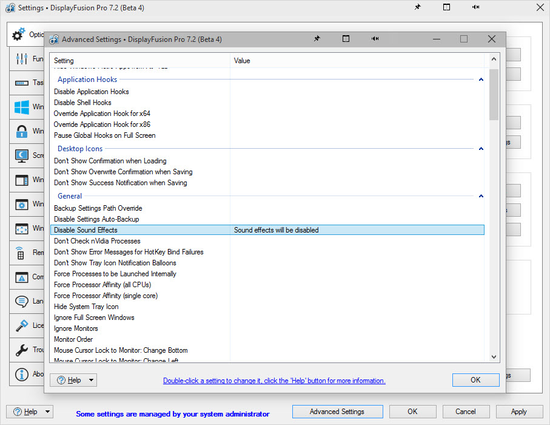Select Force Processor Affinity (all CPUs)
Screen dimensions: 550x425
[x=267, y=285]
